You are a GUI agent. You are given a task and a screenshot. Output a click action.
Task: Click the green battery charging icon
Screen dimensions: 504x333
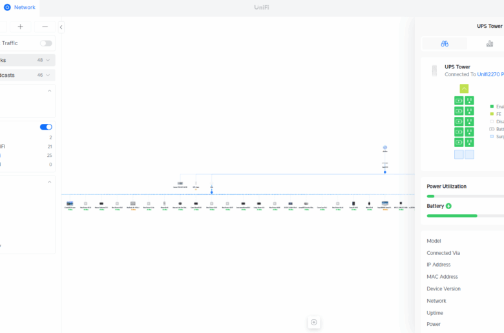pyautogui.click(x=448, y=206)
